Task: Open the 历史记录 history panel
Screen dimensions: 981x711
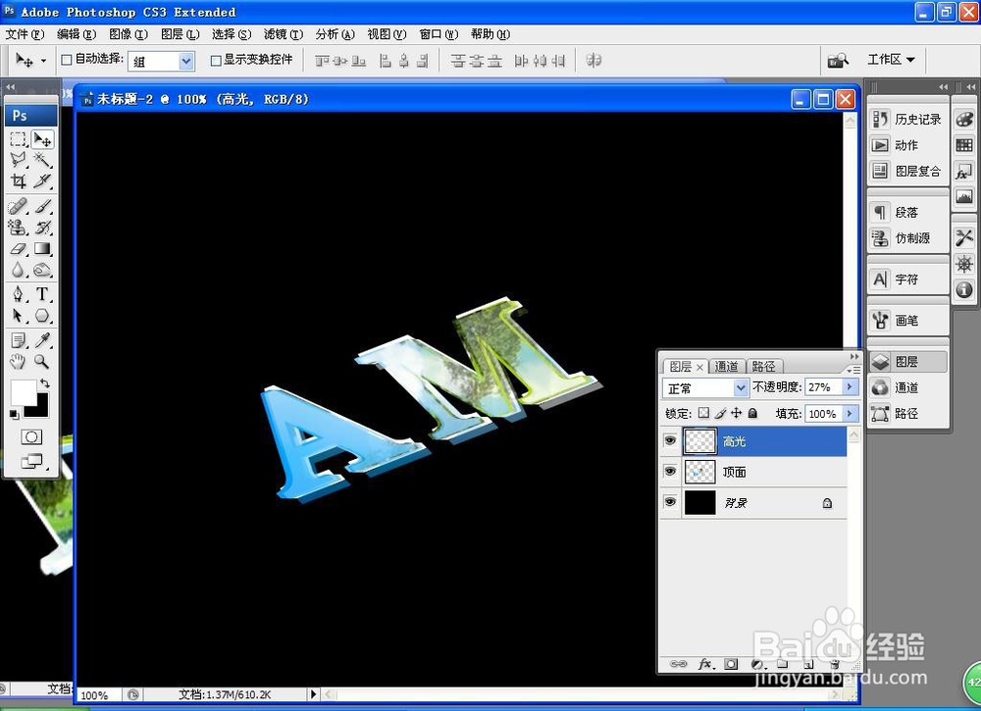Action: pos(907,119)
